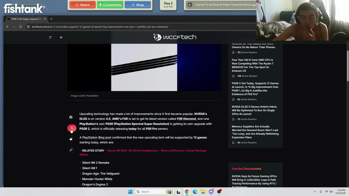Copy article link icon
Screen dimensions: 349x196
(x=71, y=150)
